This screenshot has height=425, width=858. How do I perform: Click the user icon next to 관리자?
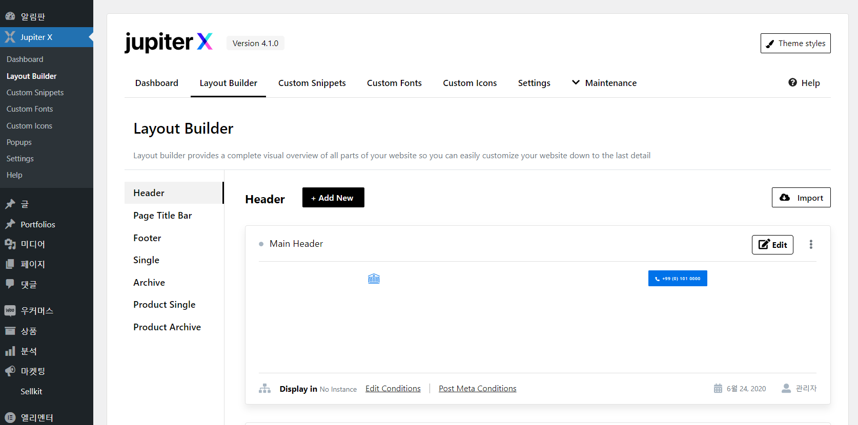click(x=786, y=389)
